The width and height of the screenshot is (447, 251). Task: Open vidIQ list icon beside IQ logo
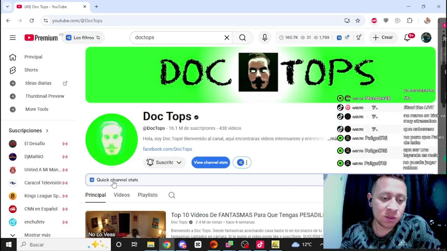coord(347,38)
